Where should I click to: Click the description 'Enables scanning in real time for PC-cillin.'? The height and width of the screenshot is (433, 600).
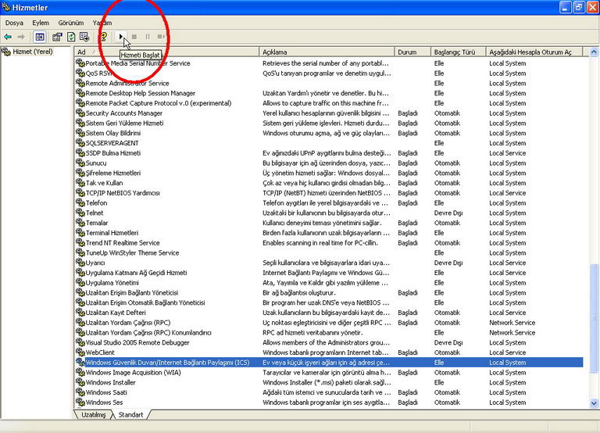320,242
